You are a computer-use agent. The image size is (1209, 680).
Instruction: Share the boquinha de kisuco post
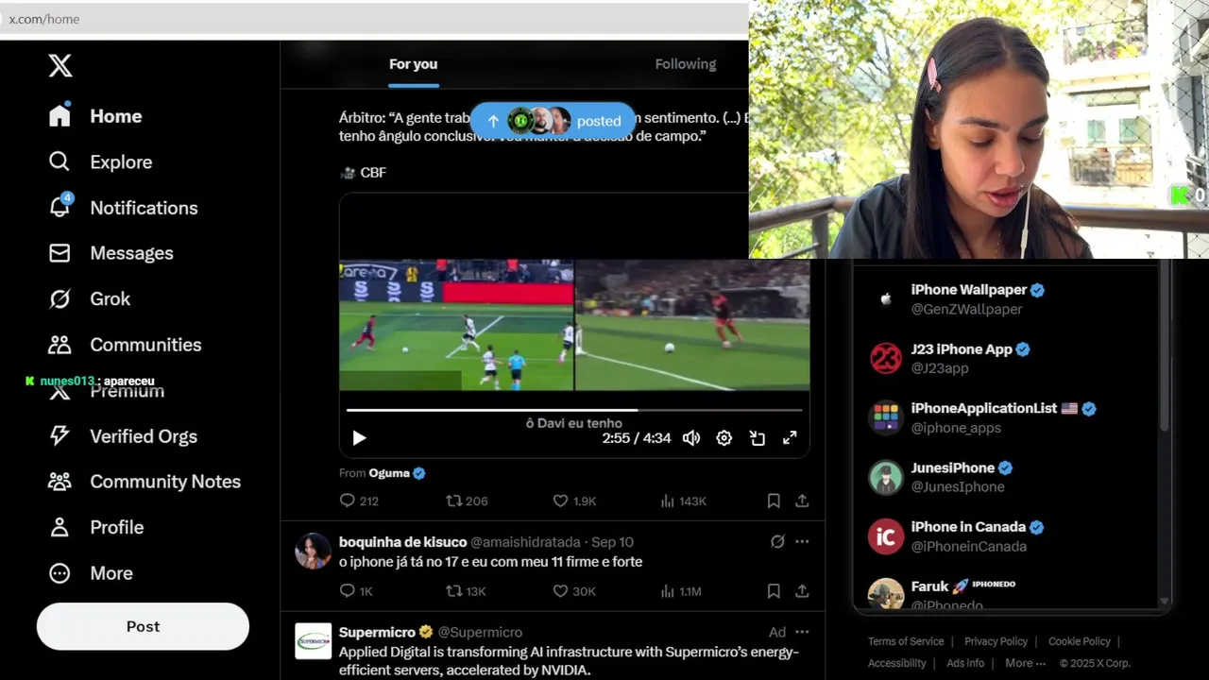coord(802,591)
